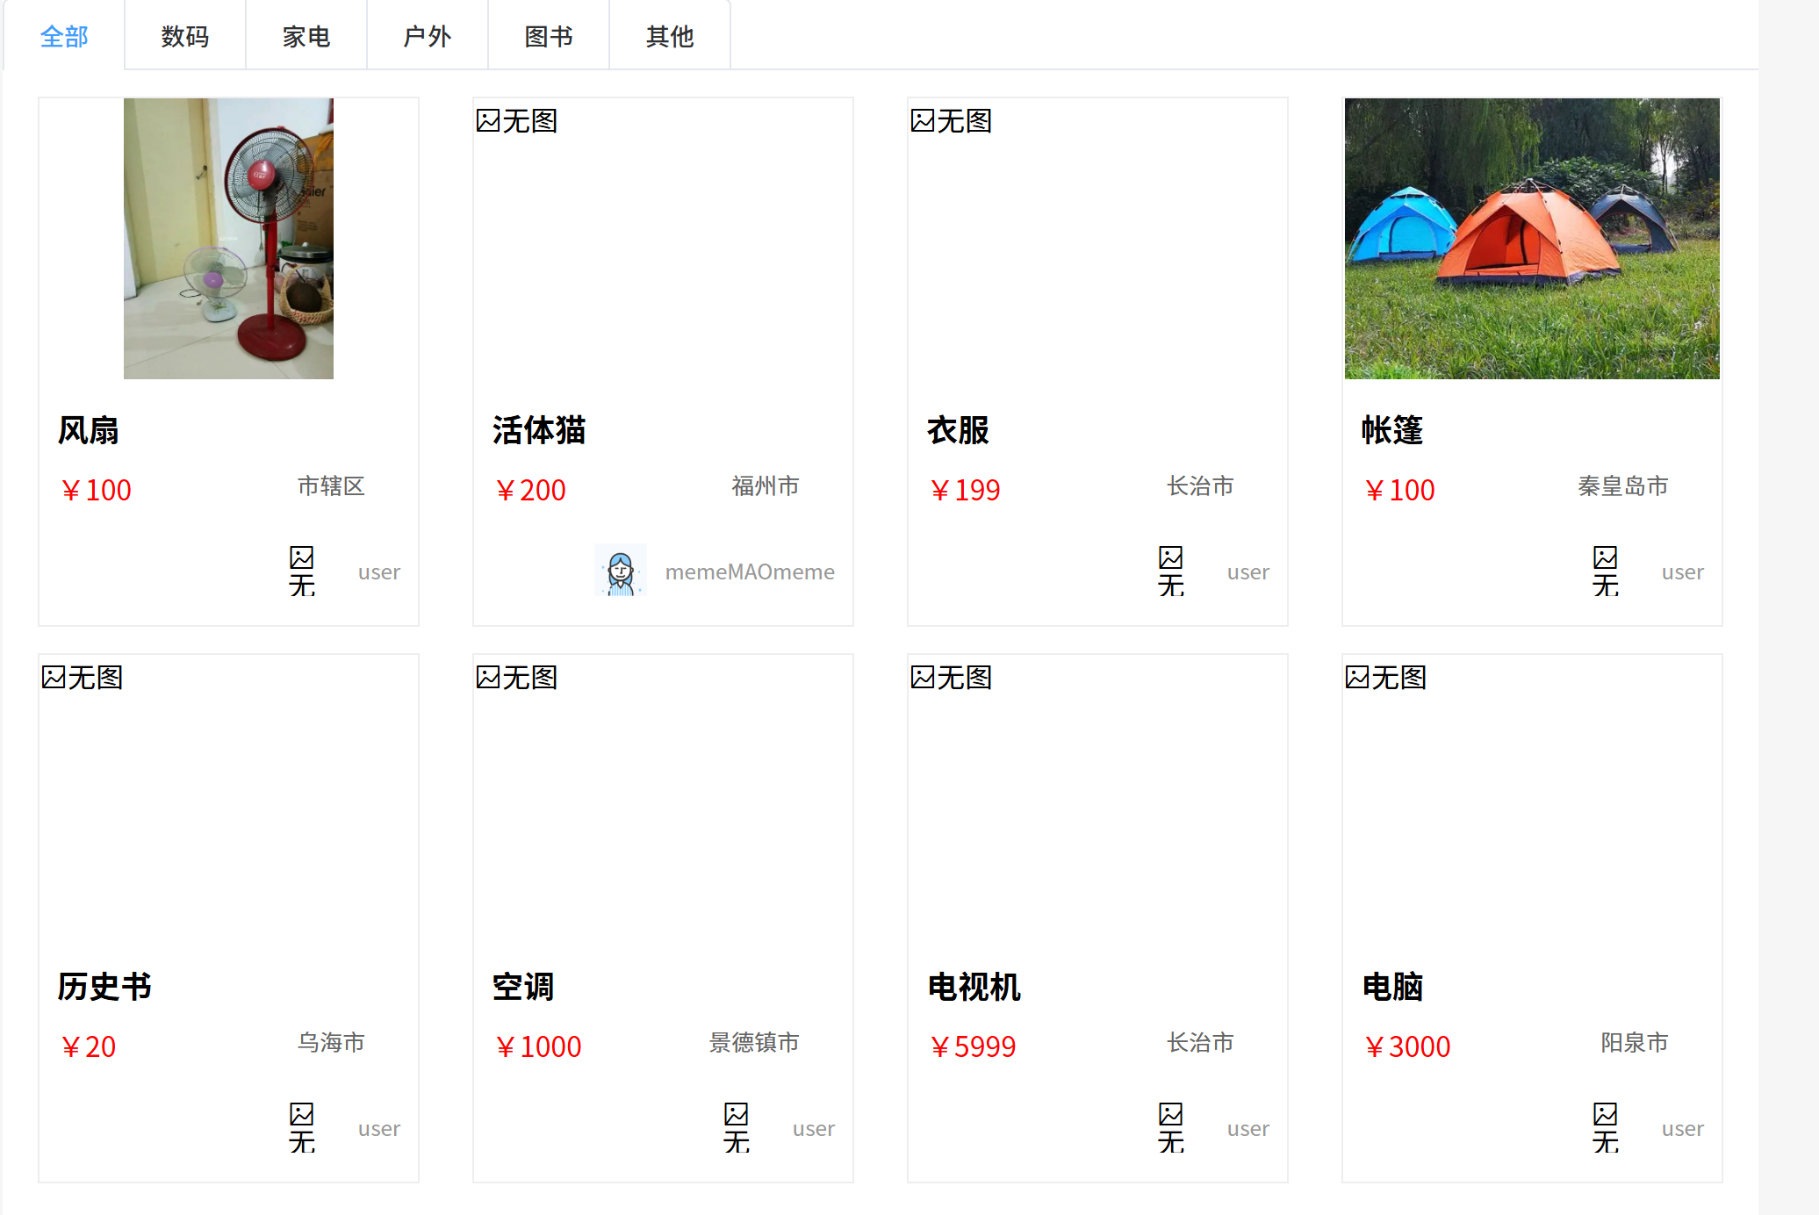Click broken avatar icon on 风扇 card
Viewport: 1819px width, 1215px height.
pos(301,572)
